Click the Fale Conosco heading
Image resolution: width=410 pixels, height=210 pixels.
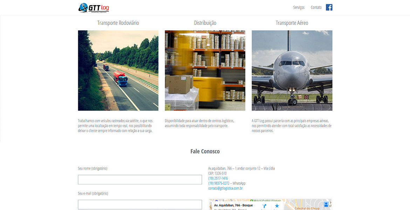205,151
